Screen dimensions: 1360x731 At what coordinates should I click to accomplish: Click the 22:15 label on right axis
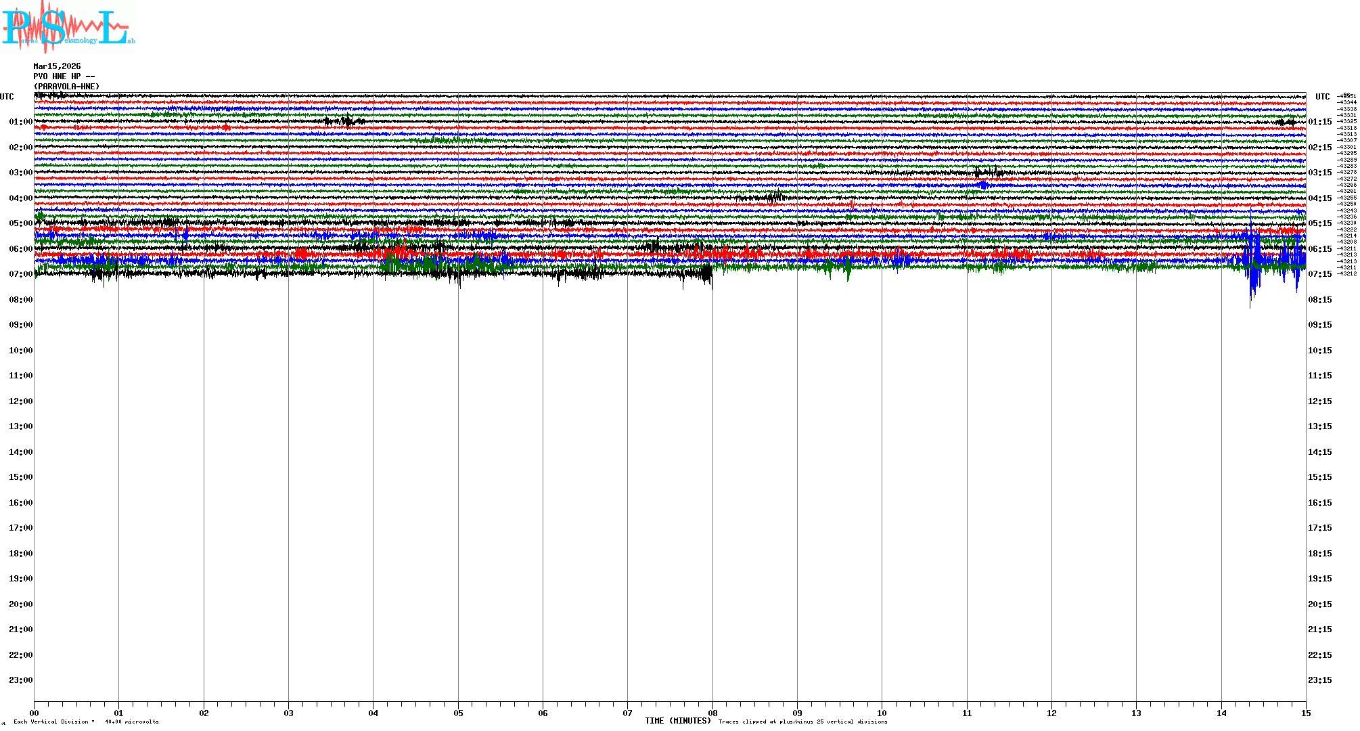pyautogui.click(x=1319, y=655)
